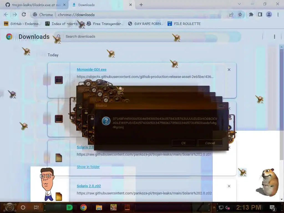Open the red window app on taskbar

[x=127, y=207]
